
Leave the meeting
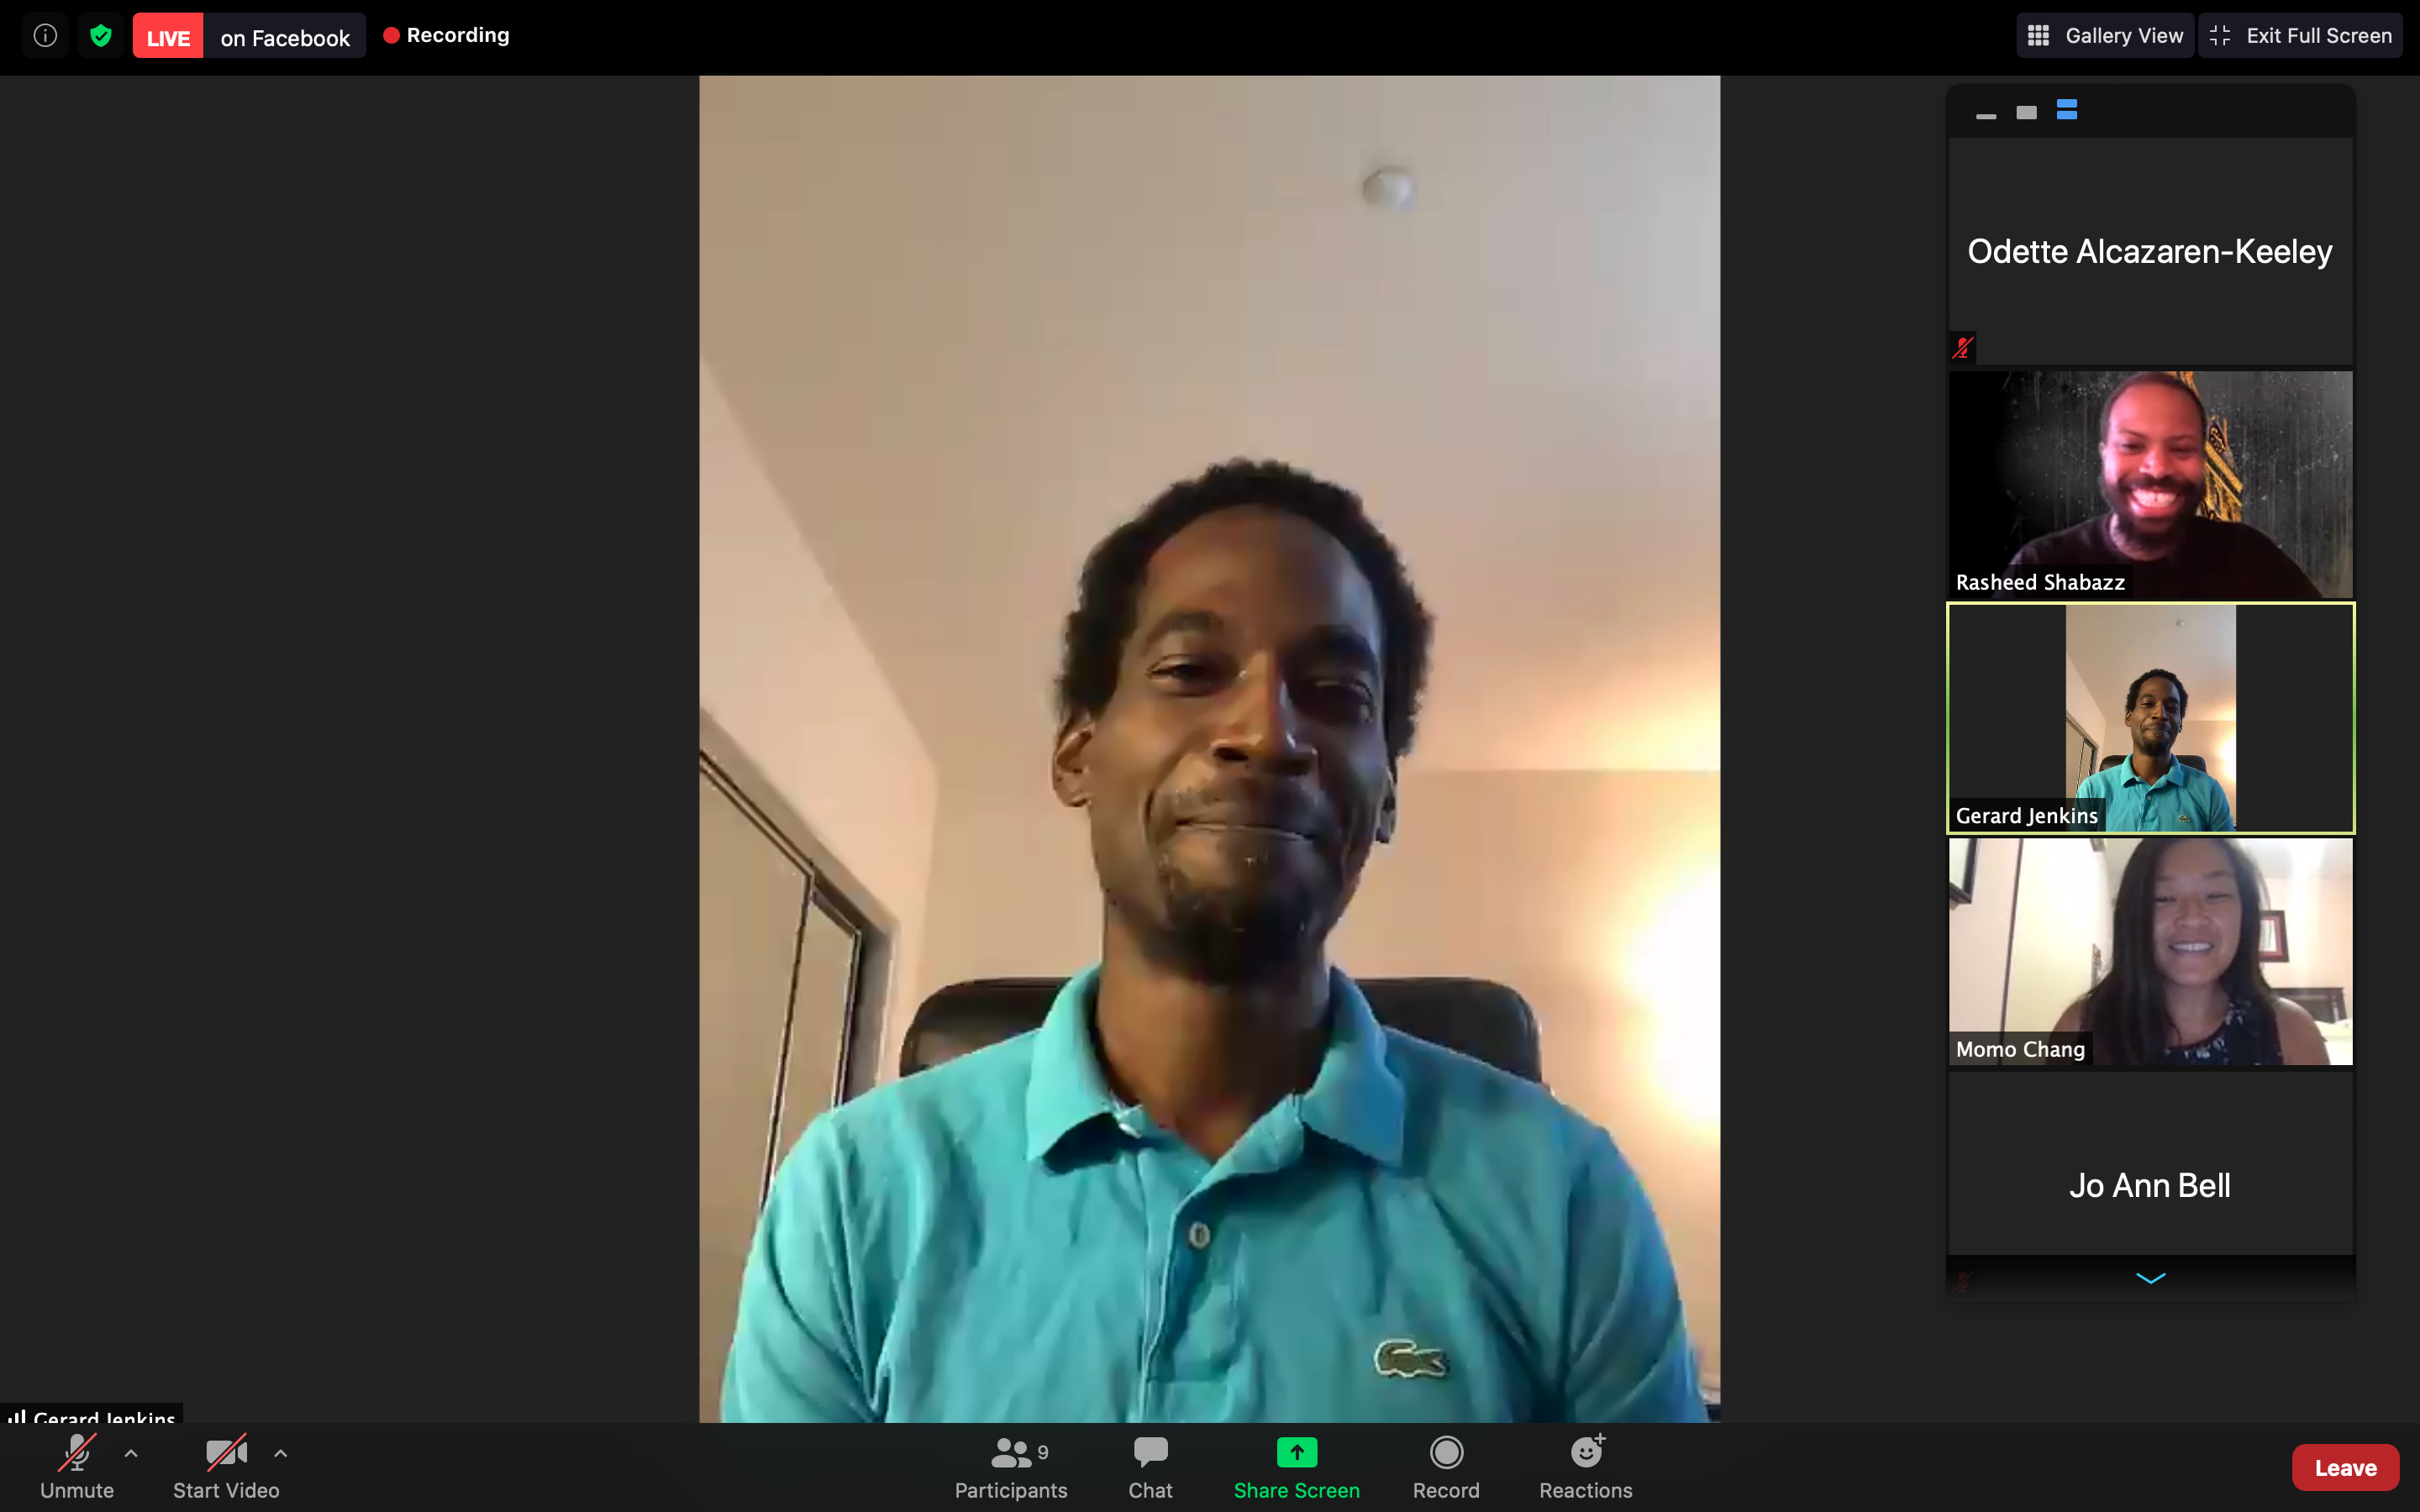coord(2345,1466)
